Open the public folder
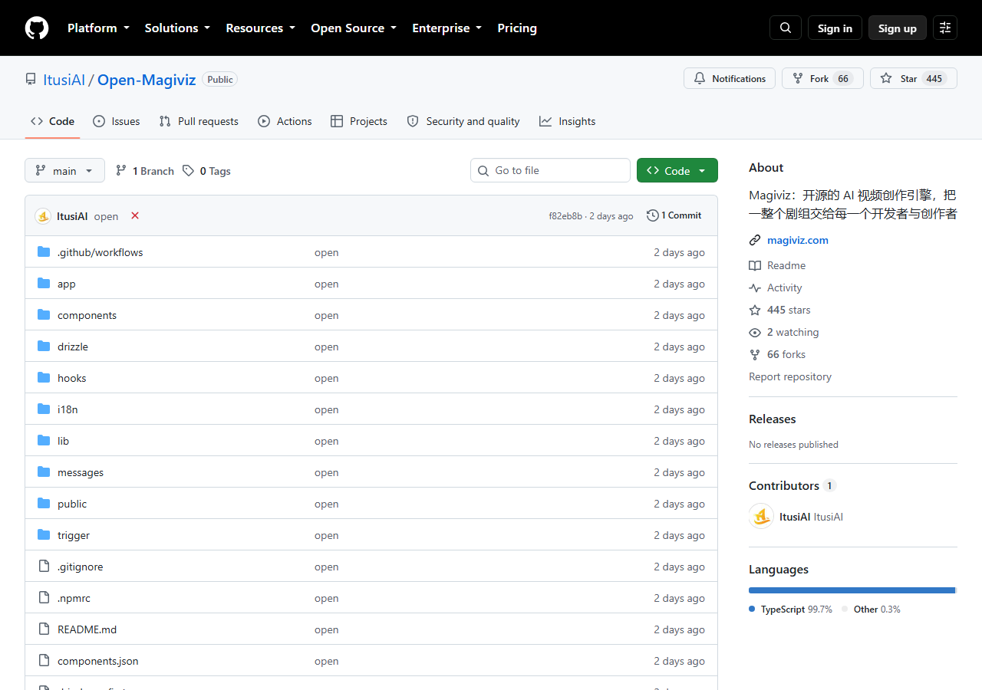 point(72,504)
